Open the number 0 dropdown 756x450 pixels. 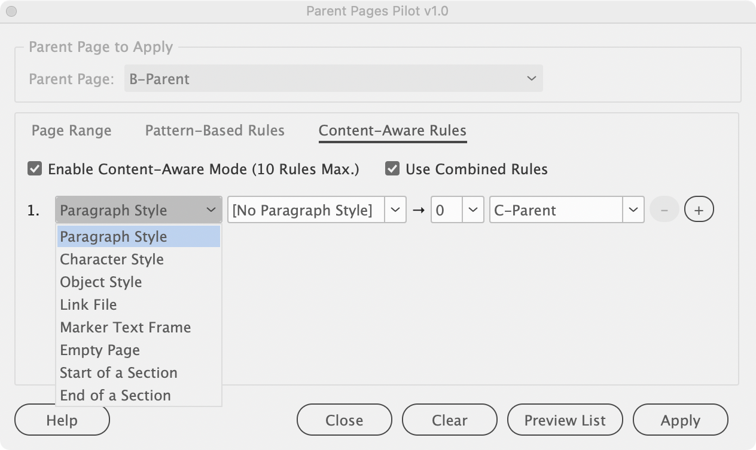pos(472,210)
